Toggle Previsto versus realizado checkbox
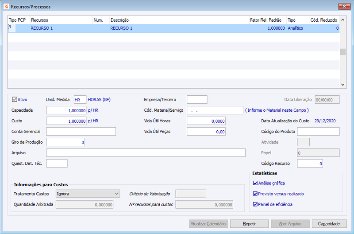 (x=255, y=194)
